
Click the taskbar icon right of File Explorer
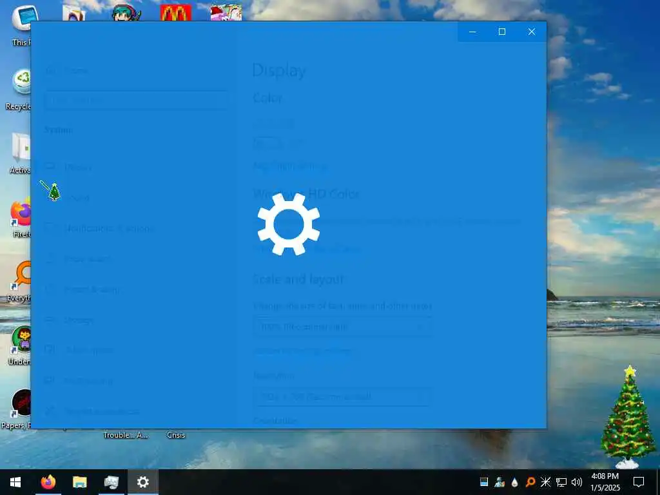click(x=111, y=482)
